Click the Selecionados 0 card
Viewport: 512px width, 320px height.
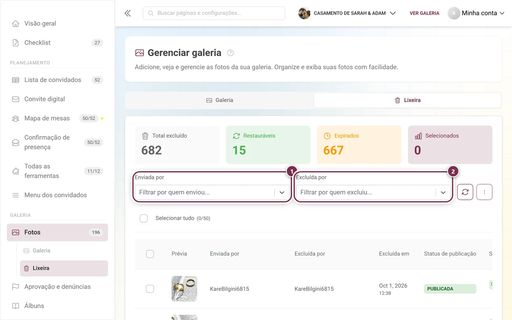click(x=450, y=145)
